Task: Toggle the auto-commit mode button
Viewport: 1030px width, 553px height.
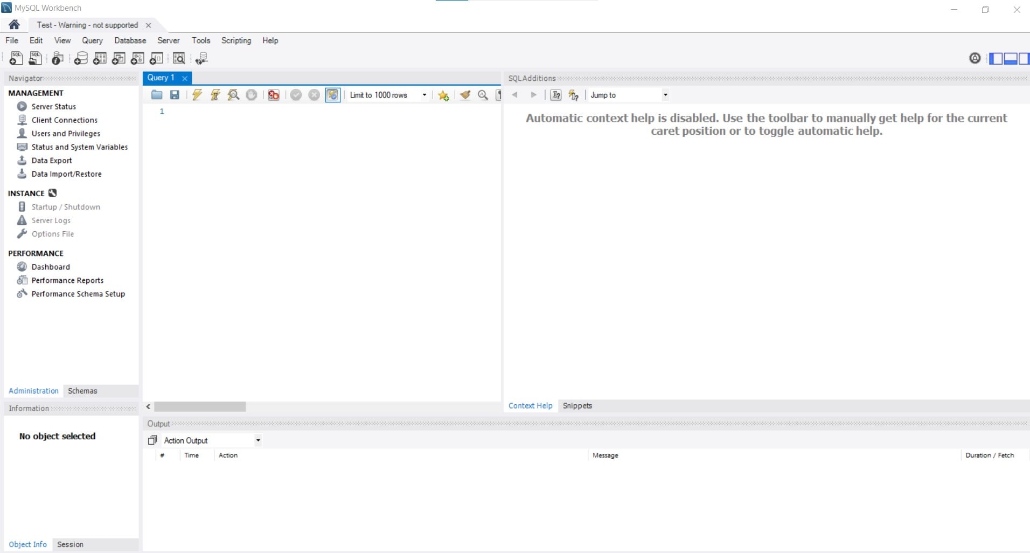Action: pyautogui.click(x=333, y=95)
